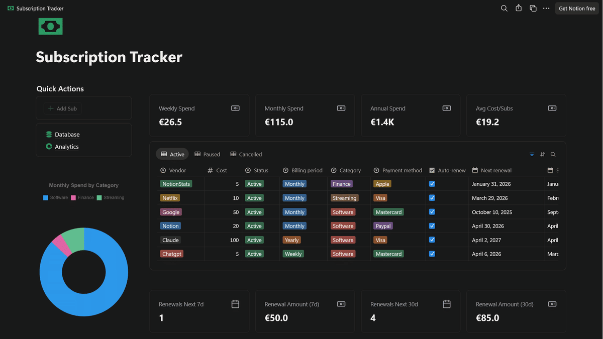This screenshot has height=339, width=603.
Task: Toggle Auto-renew checkbox for Netflix
Action: click(x=432, y=198)
